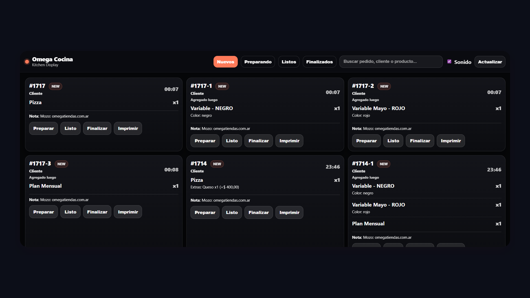
Task: View the Finalizados tab
Action: coord(319,62)
